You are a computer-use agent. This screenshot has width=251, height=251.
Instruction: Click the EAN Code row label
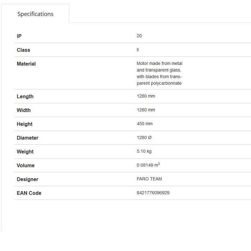tap(29, 193)
